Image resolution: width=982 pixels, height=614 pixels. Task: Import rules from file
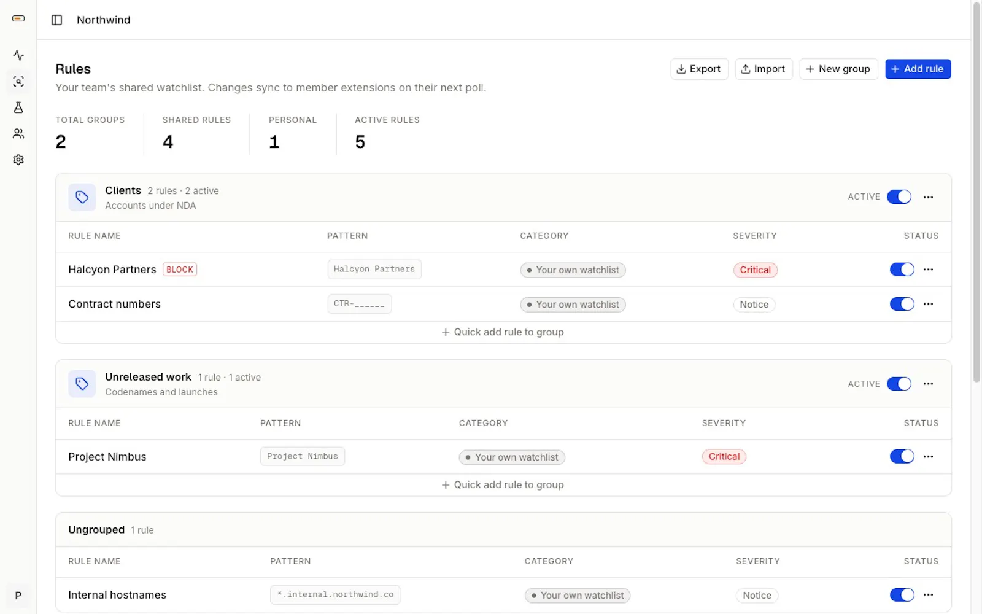click(x=764, y=69)
